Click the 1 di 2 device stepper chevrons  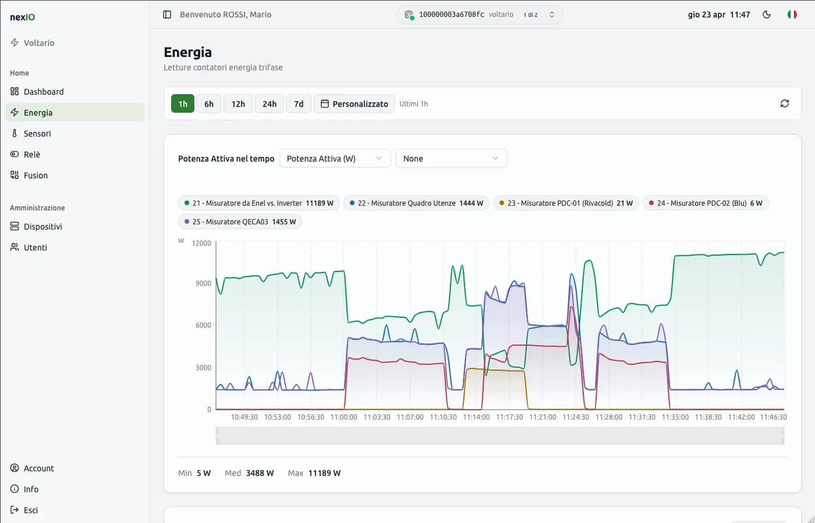(551, 15)
